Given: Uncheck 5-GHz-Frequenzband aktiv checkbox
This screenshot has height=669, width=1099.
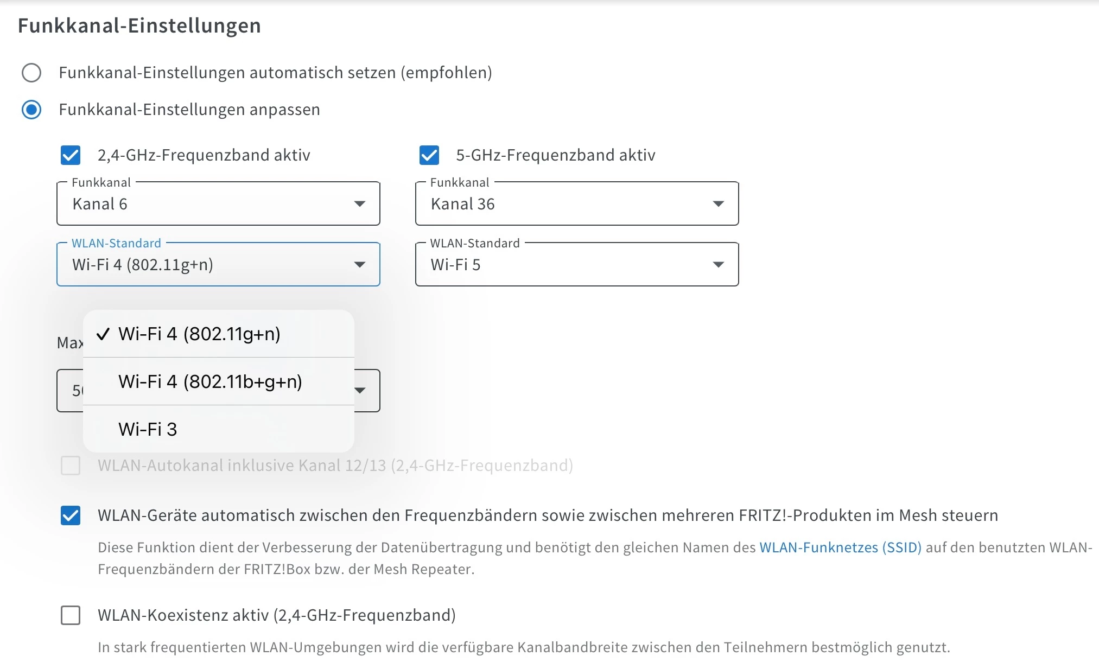Looking at the screenshot, I should tap(429, 155).
